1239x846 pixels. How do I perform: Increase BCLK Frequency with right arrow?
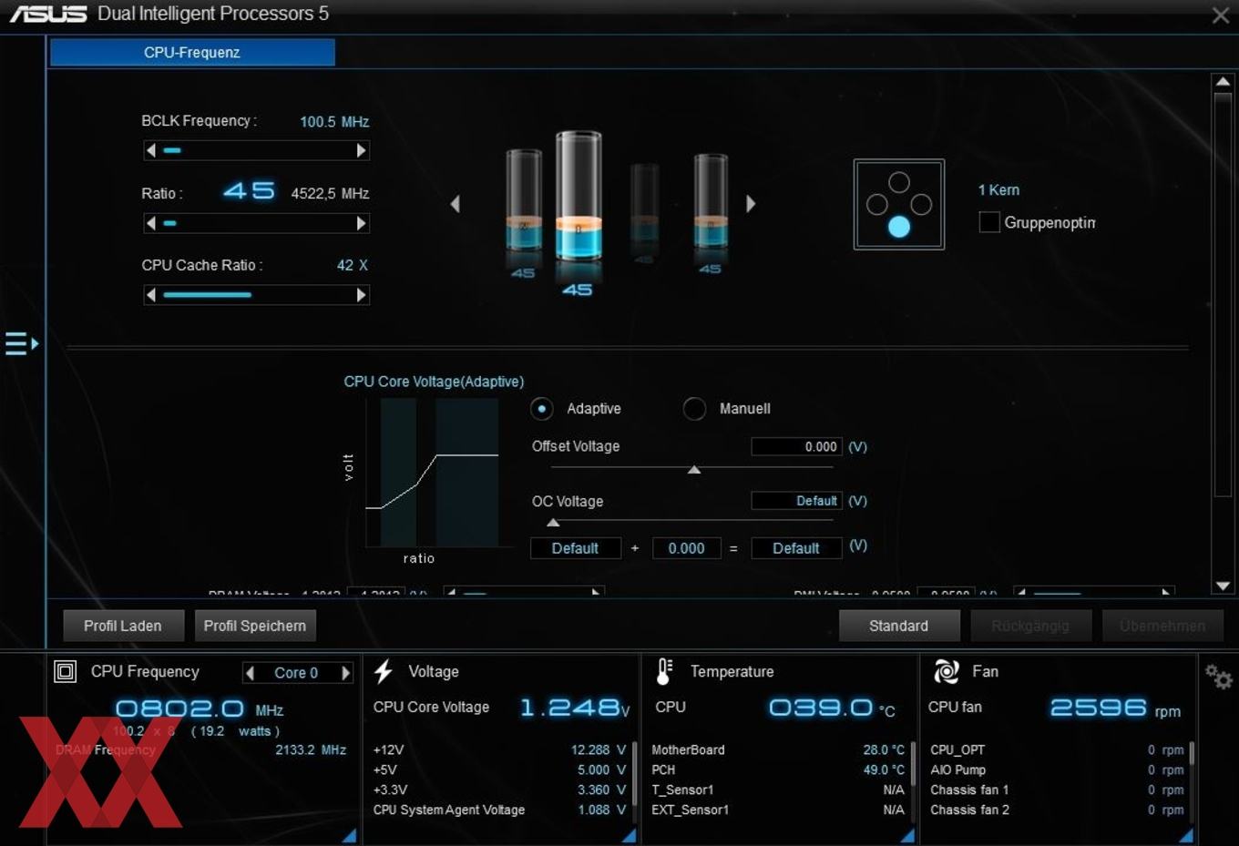click(362, 150)
